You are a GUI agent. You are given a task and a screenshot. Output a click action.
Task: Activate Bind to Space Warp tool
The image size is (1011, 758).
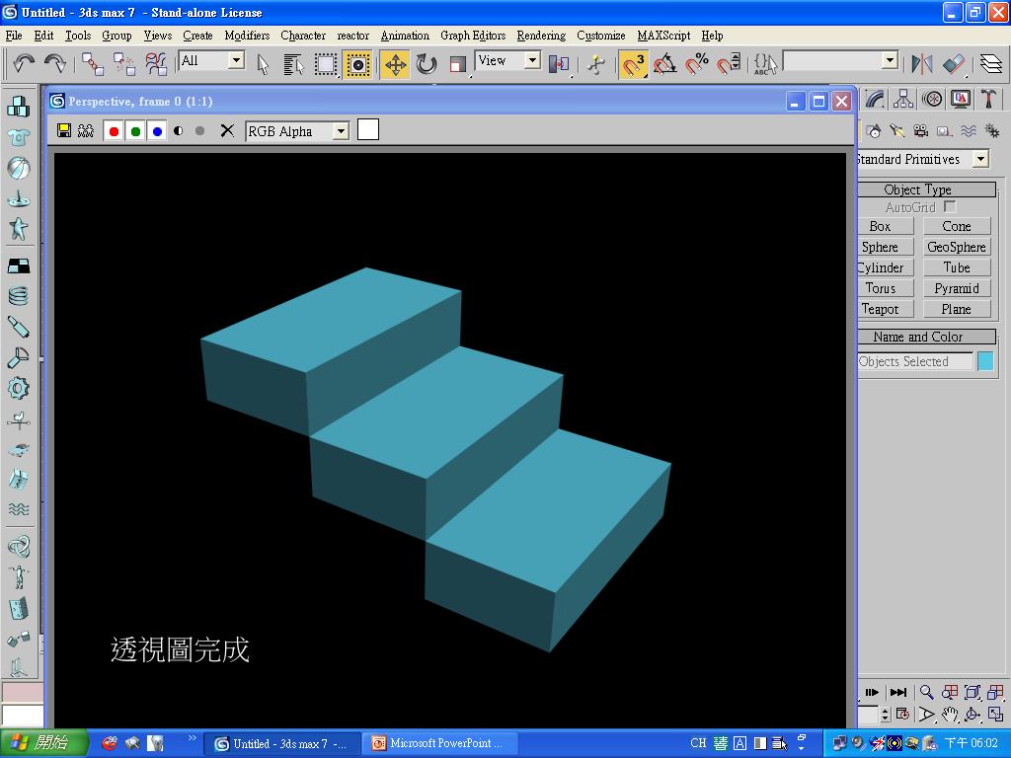tap(155, 63)
